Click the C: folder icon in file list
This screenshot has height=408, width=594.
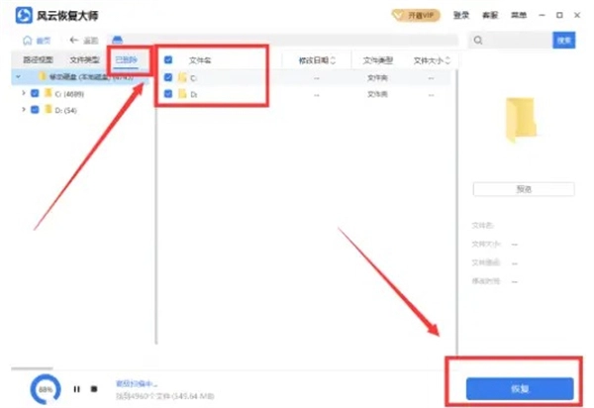(182, 77)
